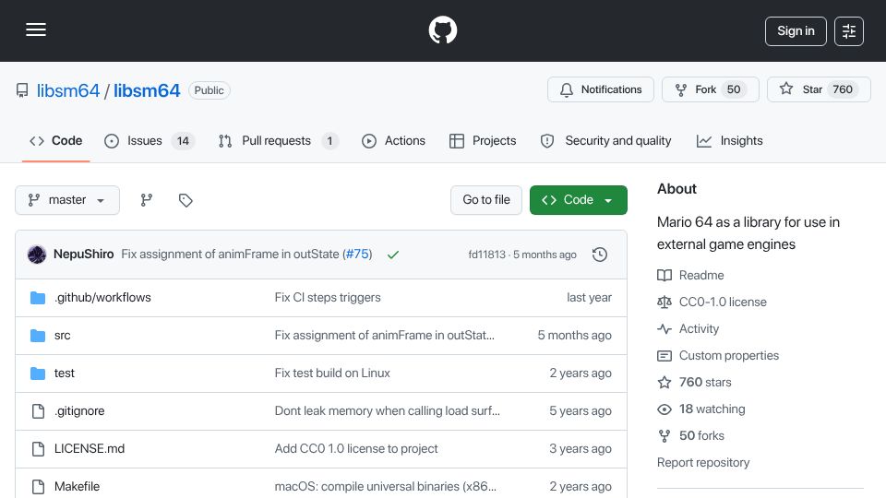
Task: Click the .github/workflows folder icon
Action: point(38,298)
